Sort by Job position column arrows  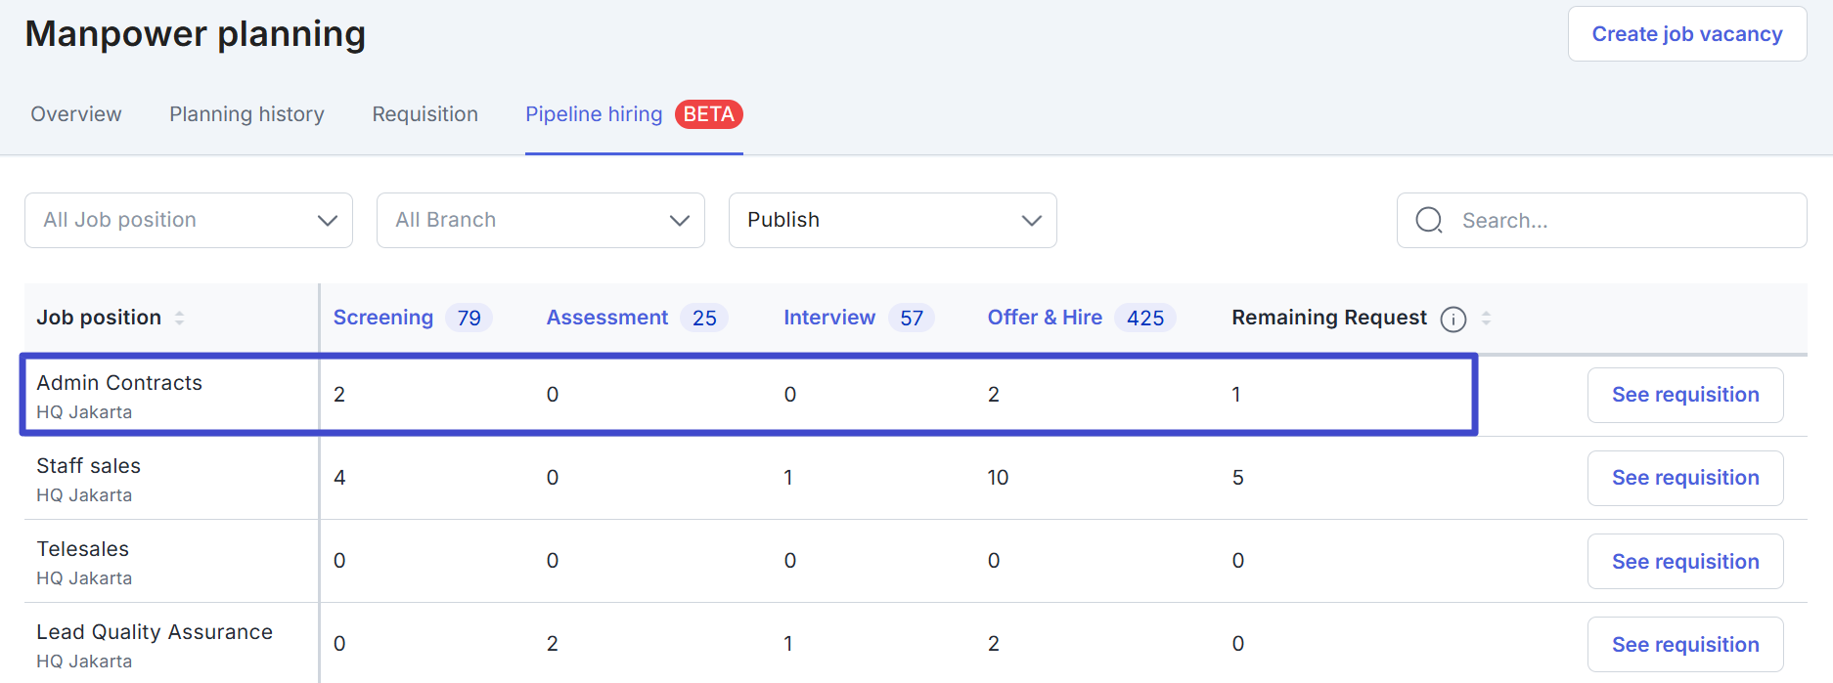point(179,318)
